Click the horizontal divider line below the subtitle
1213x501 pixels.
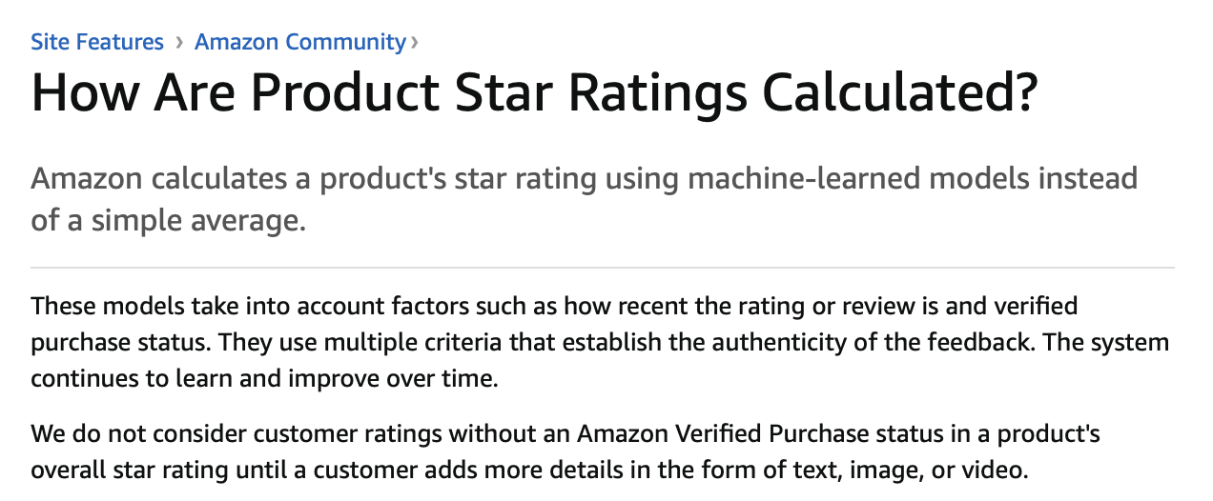tap(603, 269)
